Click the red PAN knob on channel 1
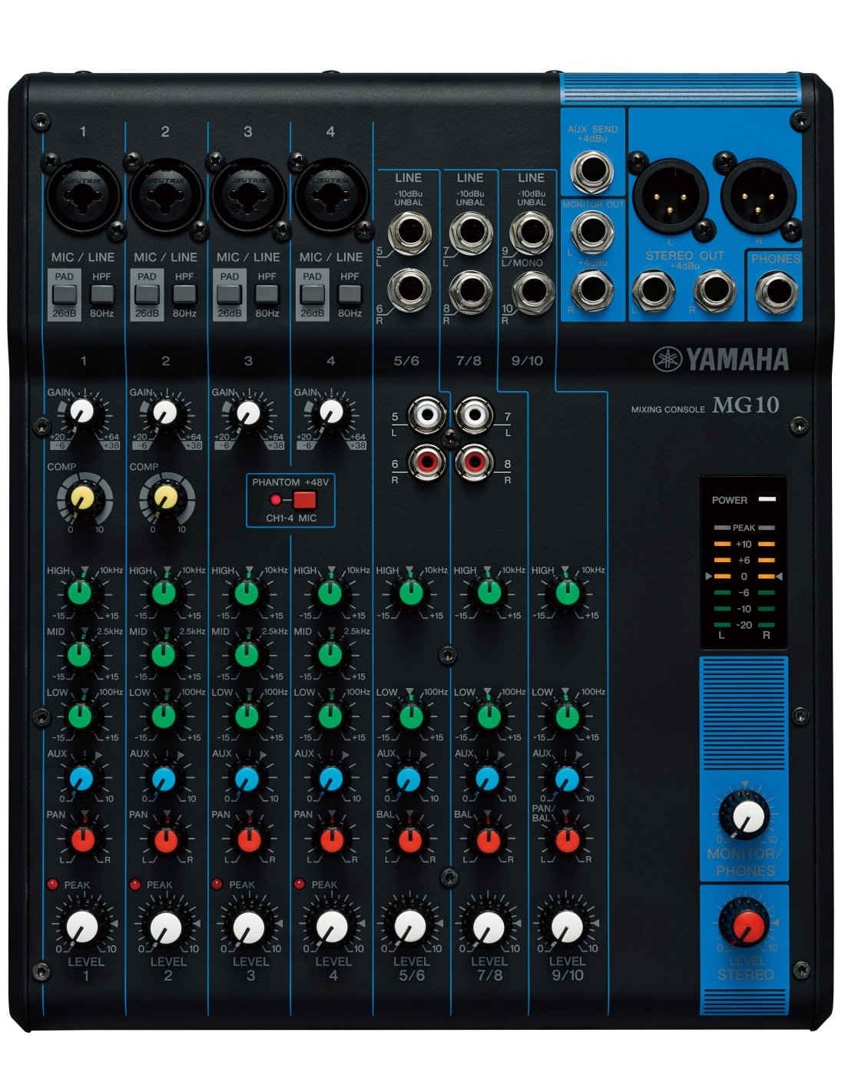Viewport: 845px width, 1092px height. click(82, 839)
